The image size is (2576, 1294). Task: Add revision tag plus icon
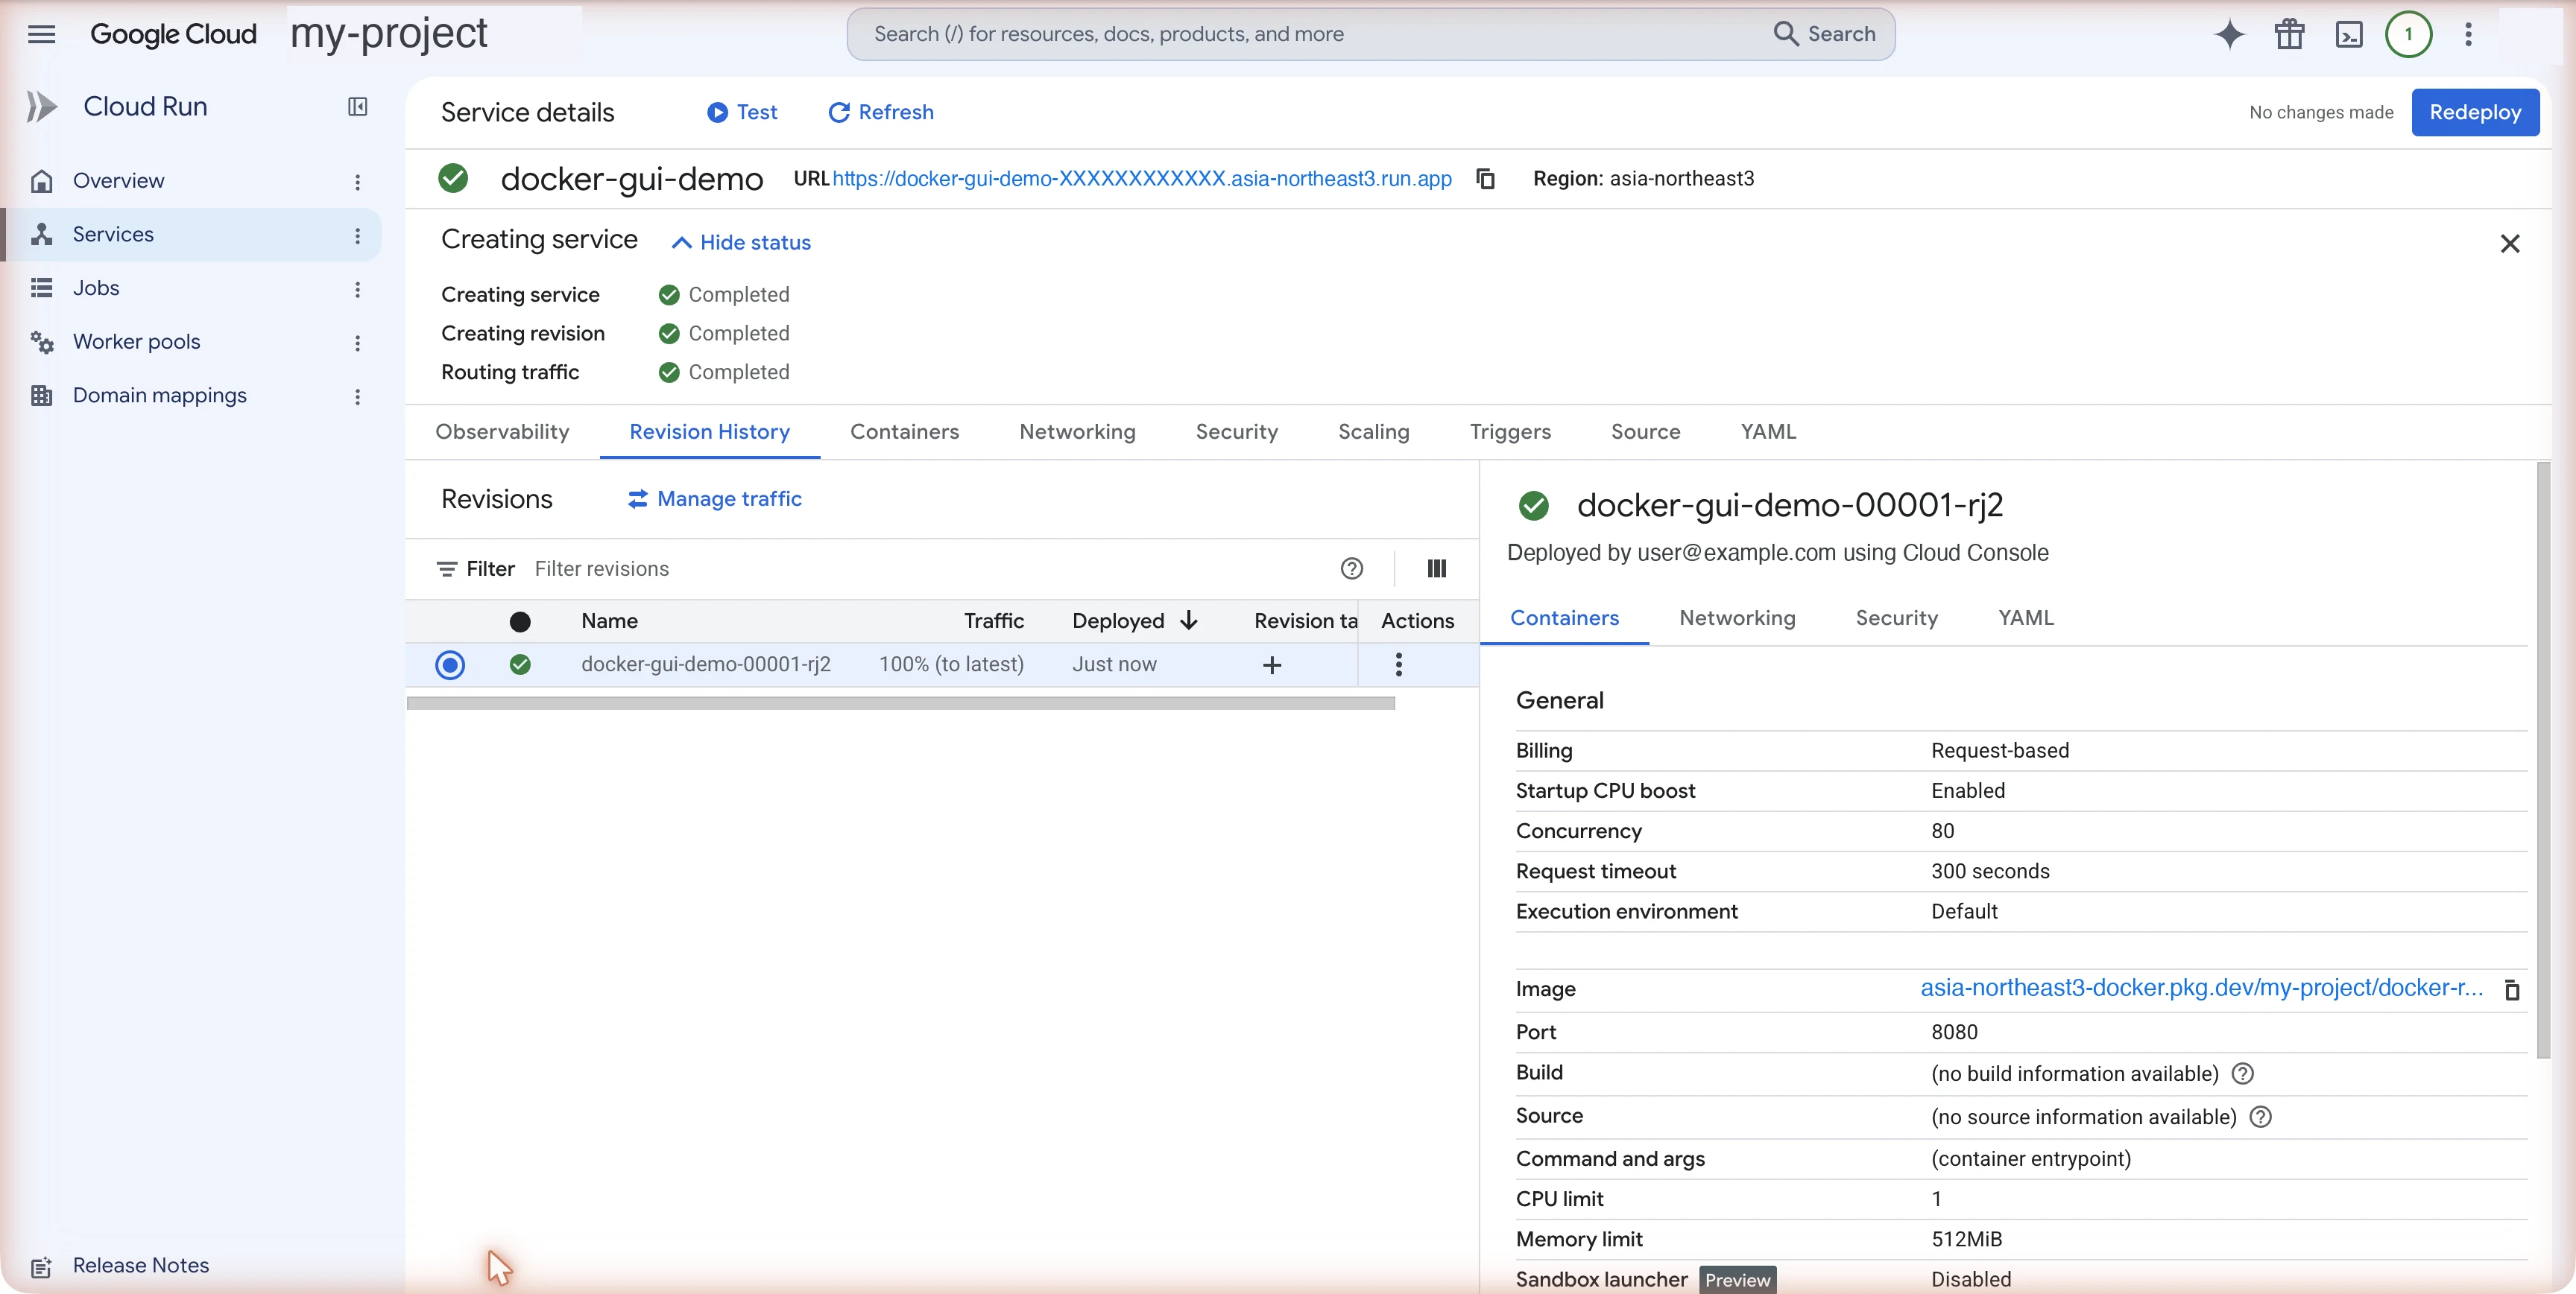1271,665
